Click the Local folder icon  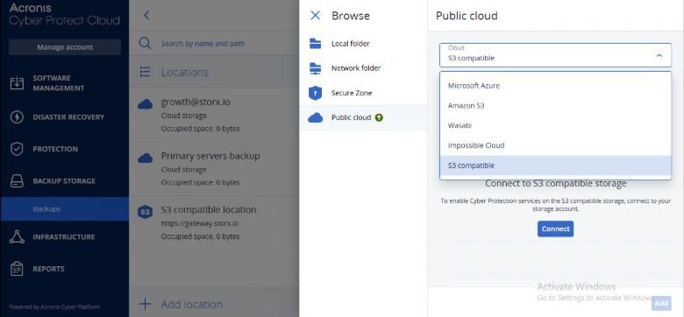pyautogui.click(x=315, y=44)
